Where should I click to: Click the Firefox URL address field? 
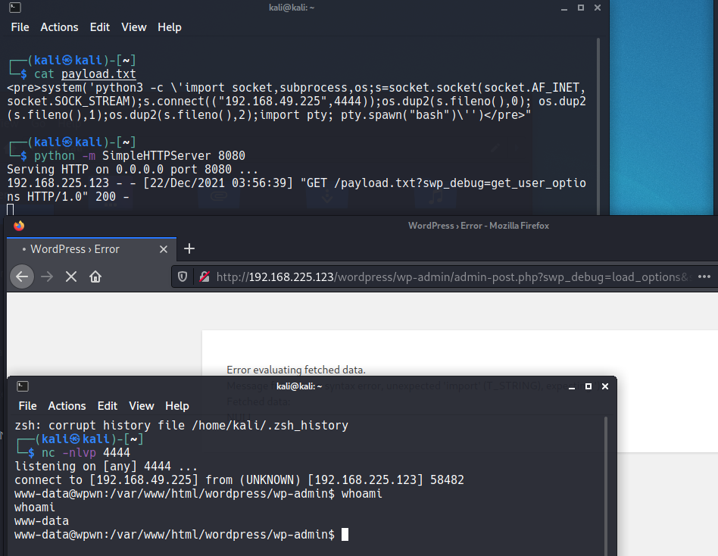coord(454,277)
